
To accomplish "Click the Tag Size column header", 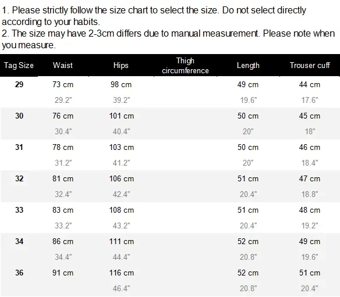I will click(19, 65).
